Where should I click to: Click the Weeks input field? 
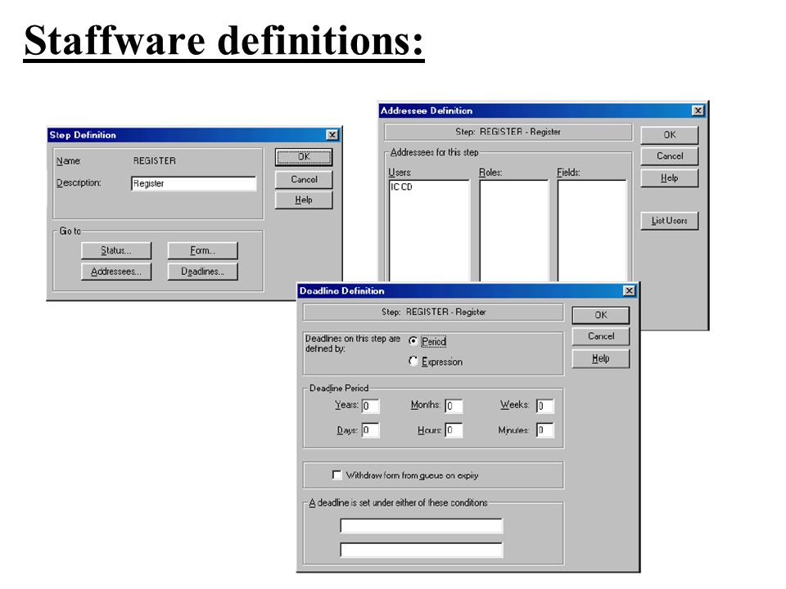pyautogui.click(x=545, y=406)
